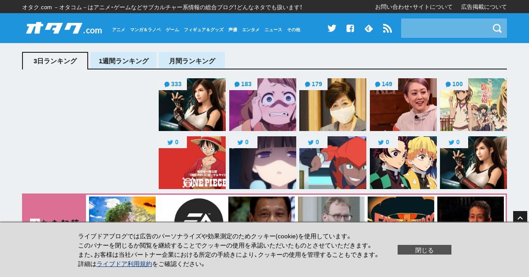Open the 声優 menu

point(233,29)
